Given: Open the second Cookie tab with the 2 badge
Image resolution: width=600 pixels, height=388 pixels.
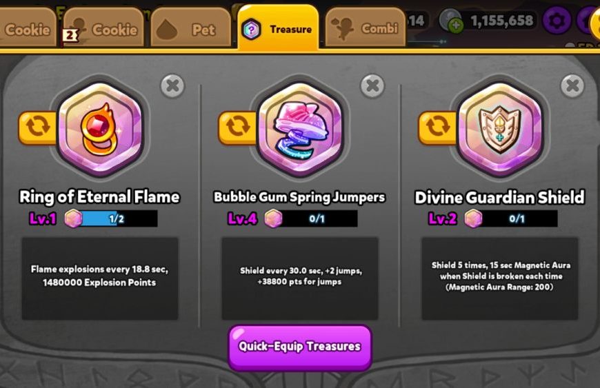Looking at the screenshot, I should click(x=103, y=29).
